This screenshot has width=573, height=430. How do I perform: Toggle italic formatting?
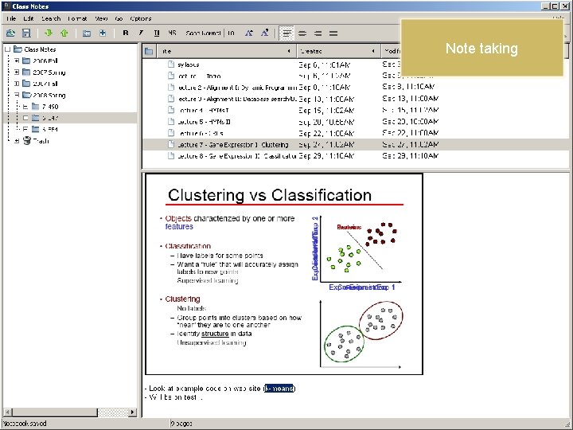coord(141,33)
